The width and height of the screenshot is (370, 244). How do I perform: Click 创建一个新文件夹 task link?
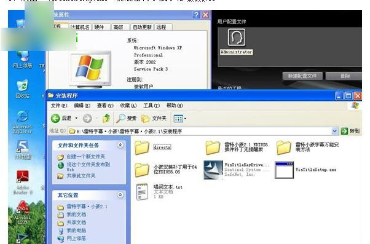point(86,157)
